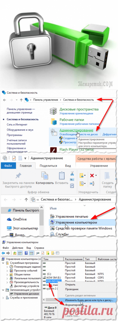The image size is (118, 321).
Task: Click Properties checkmark icon in Explorer title bar
Action: (x=14, y=158)
